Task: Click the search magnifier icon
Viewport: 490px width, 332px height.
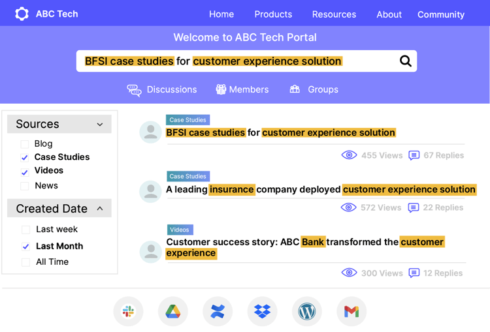Action: pyautogui.click(x=405, y=61)
